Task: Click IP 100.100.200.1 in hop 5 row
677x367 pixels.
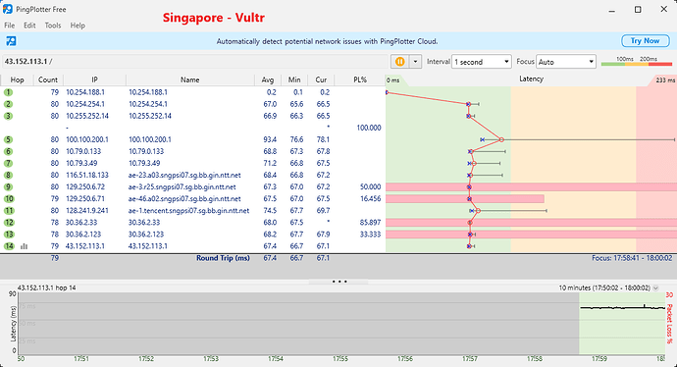Action: pyautogui.click(x=86, y=140)
